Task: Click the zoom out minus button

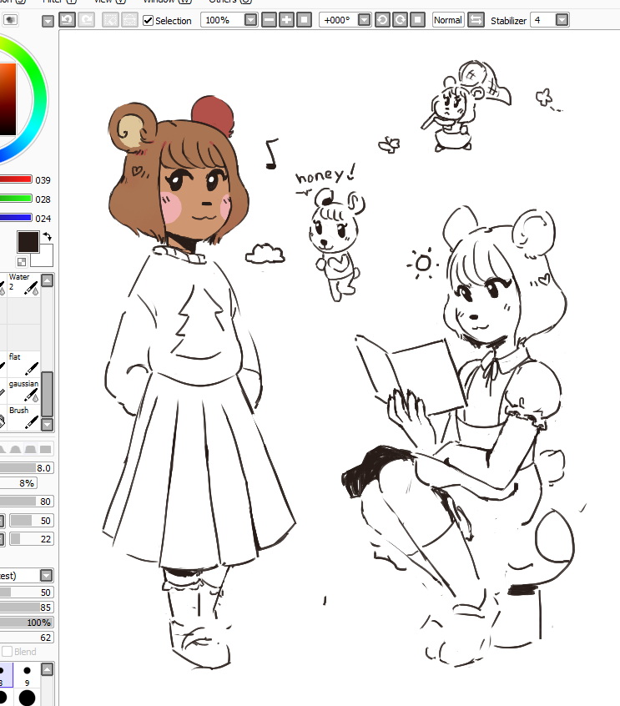Action: (269, 20)
